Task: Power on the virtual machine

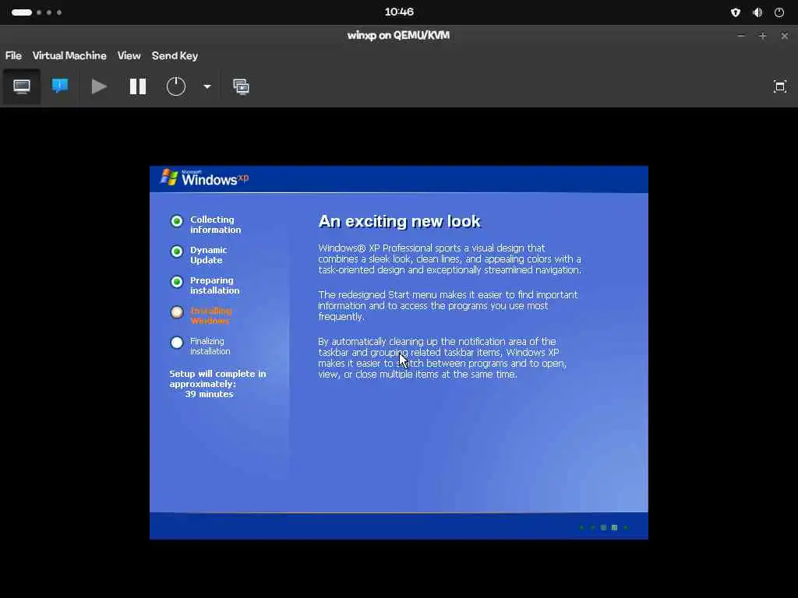Action: (99, 86)
